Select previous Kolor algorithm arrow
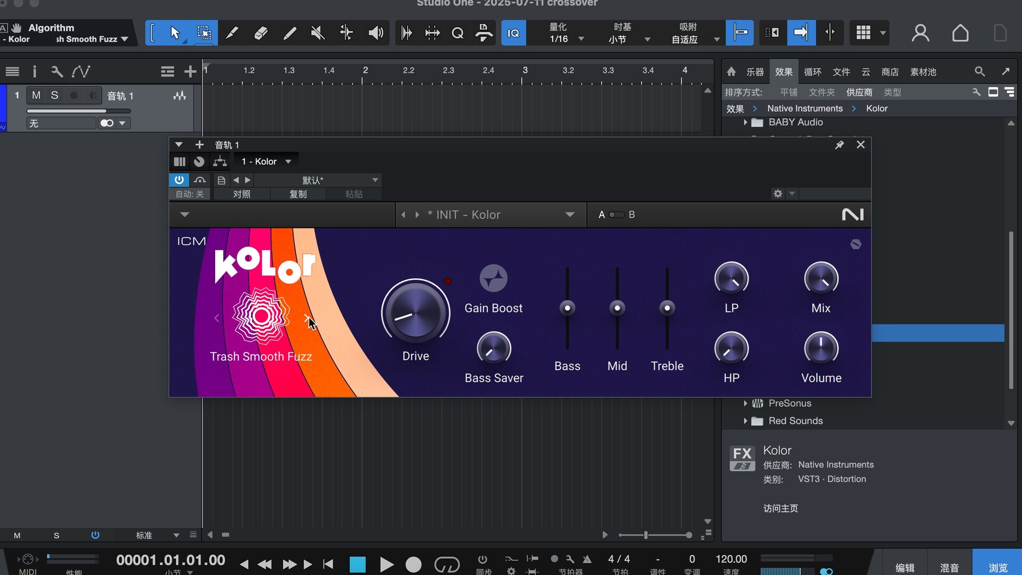Screen dimensions: 1022x575 tap(217, 318)
